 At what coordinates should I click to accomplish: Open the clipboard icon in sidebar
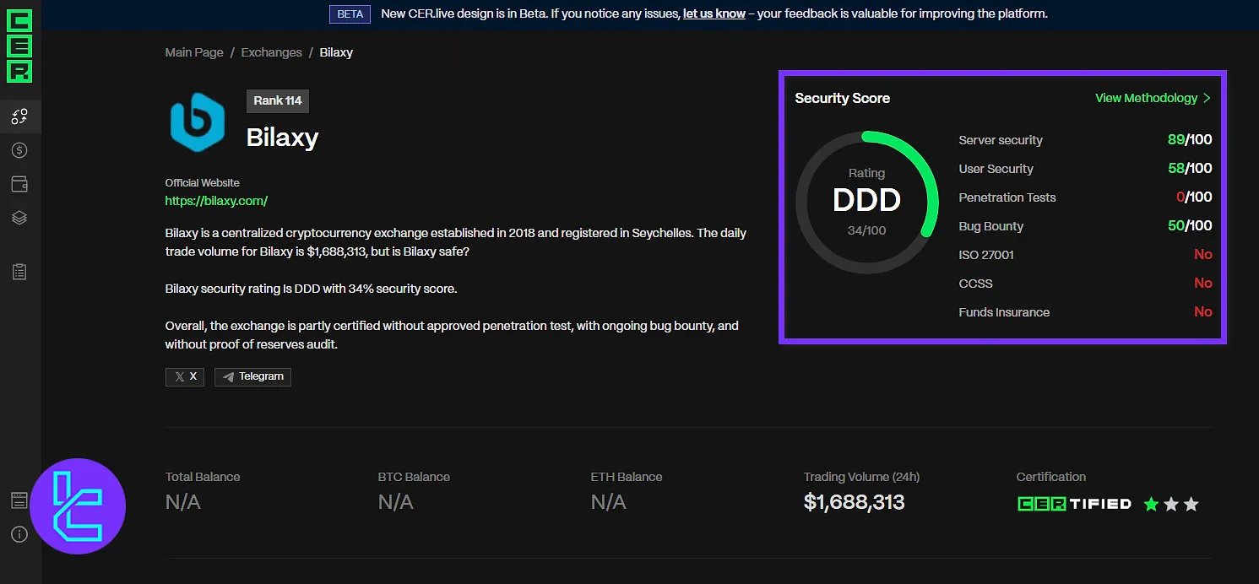click(x=19, y=272)
